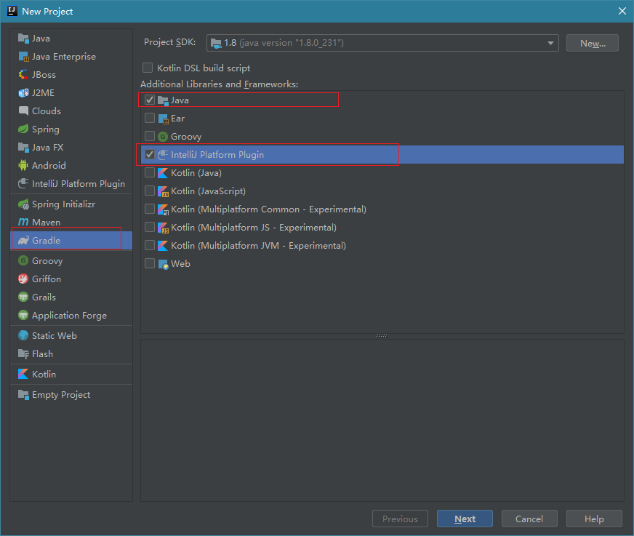Screen dimensions: 634x536
Task: Select Java project type icon in sidebar
Action: point(23,39)
